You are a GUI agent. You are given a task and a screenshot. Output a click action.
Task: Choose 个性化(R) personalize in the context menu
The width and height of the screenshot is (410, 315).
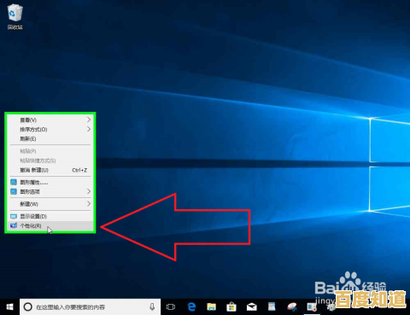coord(50,226)
